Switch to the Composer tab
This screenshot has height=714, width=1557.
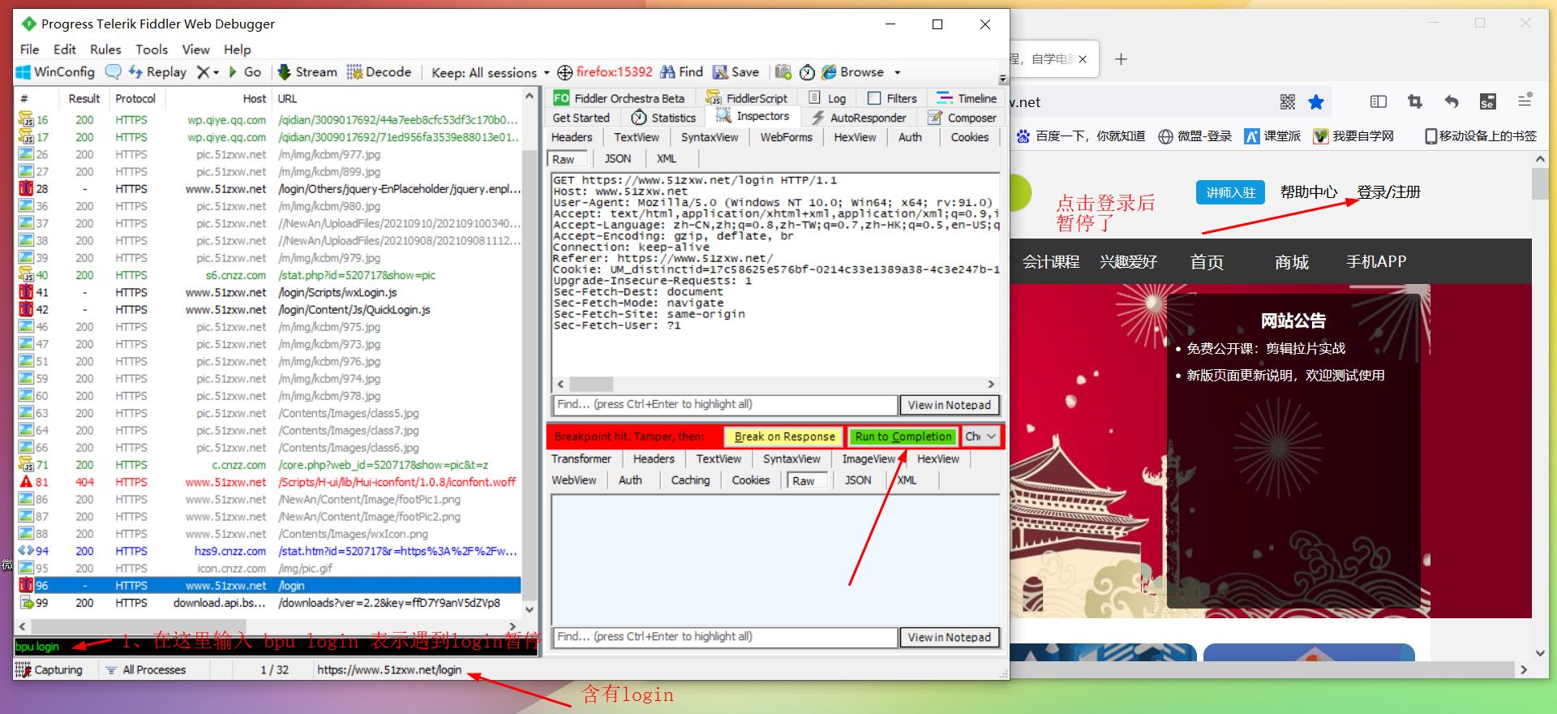click(x=962, y=118)
